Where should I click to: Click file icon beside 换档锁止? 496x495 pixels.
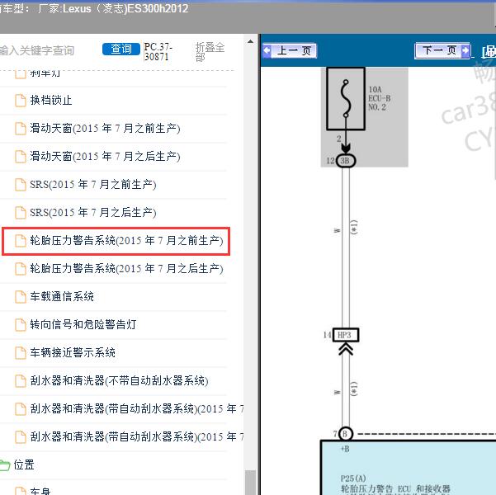pyautogui.click(x=21, y=101)
